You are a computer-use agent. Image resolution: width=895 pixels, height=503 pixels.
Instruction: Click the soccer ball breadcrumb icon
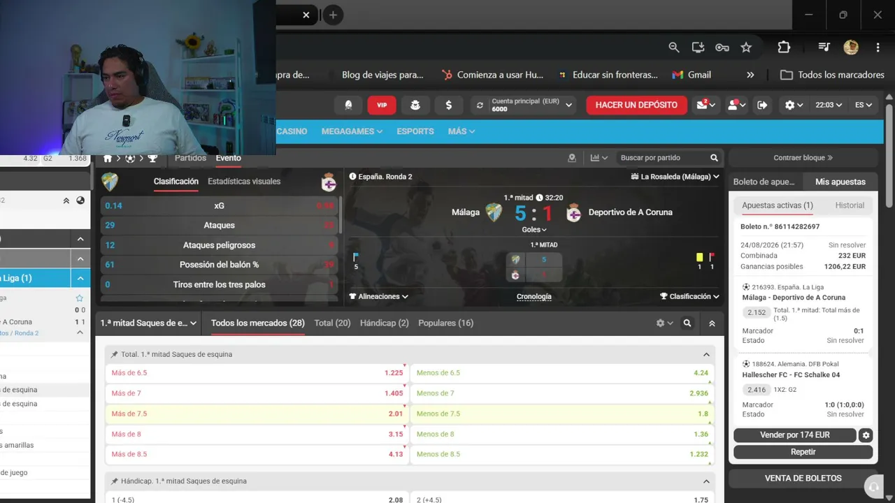(x=130, y=158)
